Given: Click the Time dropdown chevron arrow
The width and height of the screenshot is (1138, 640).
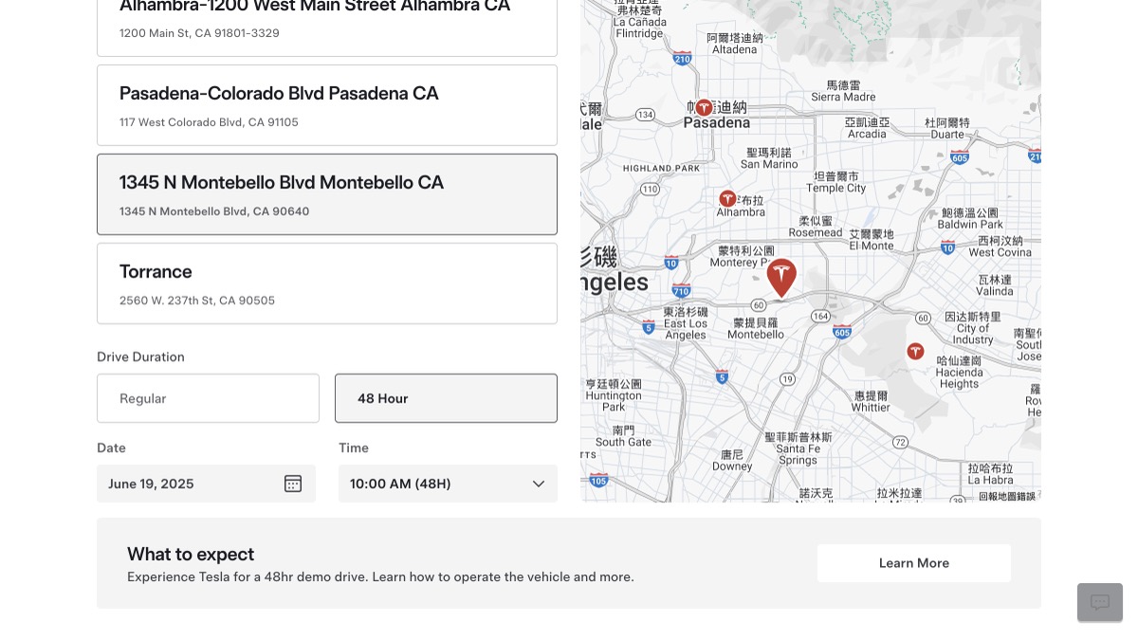Looking at the screenshot, I should click(539, 484).
